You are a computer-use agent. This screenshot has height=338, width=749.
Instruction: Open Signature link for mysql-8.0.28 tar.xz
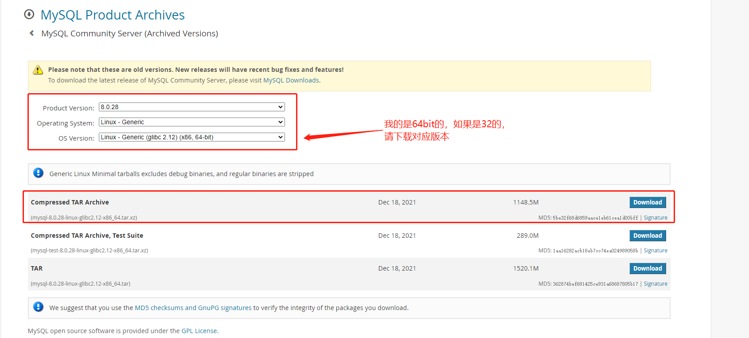655,218
